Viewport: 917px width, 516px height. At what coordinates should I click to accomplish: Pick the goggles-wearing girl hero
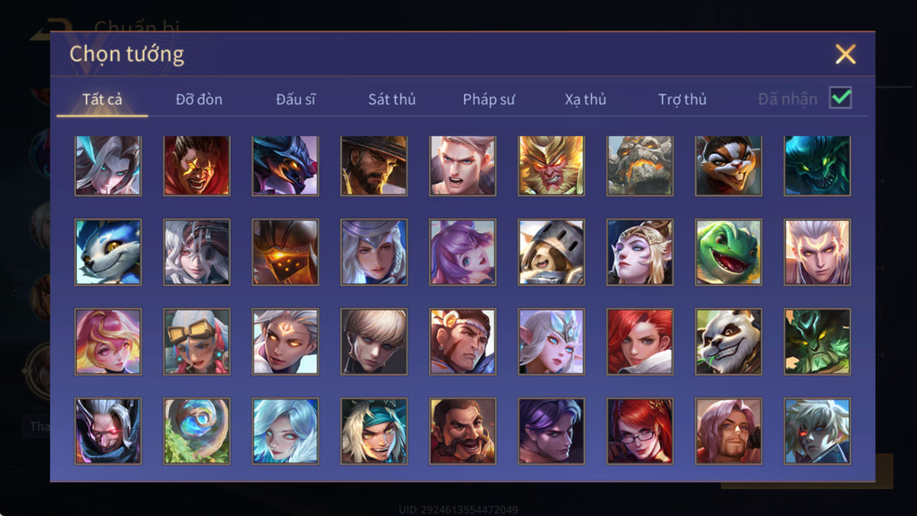coord(197,342)
